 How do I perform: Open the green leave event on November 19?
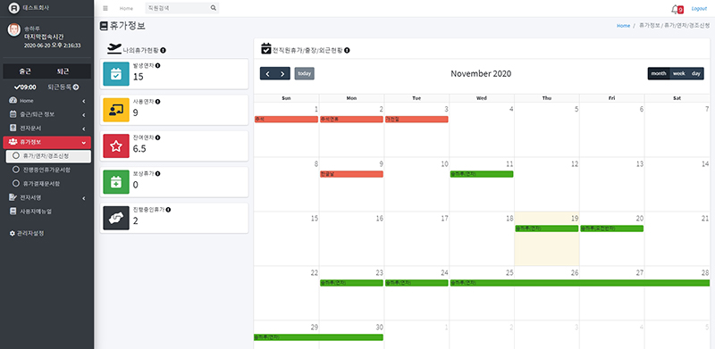point(547,229)
